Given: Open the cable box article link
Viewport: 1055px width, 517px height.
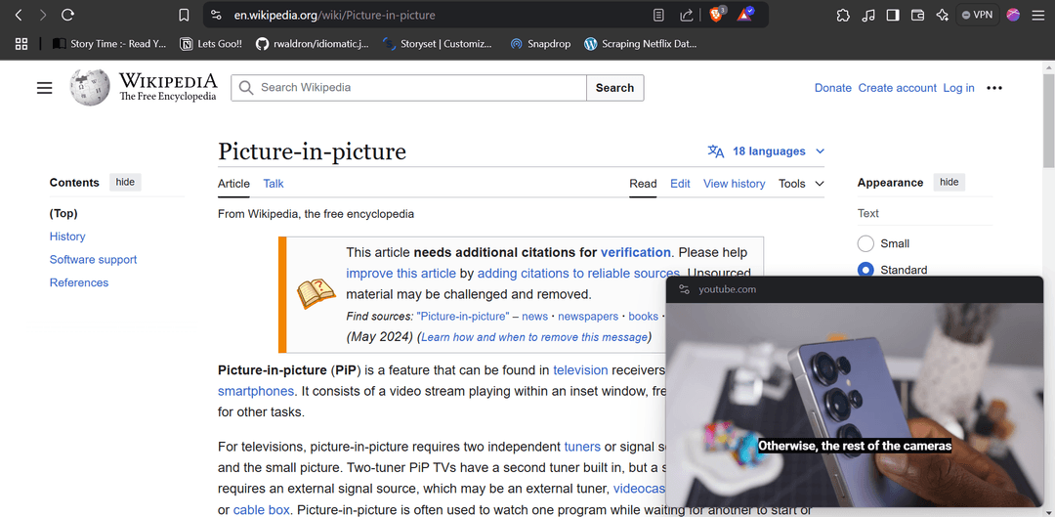Looking at the screenshot, I should point(261,509).
